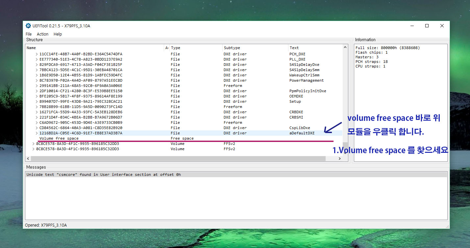Select GUID CD84562C-6864-40A3-A081-C8D35E82B920
This screenshot has width=470, height=248.
click(81, 128)
